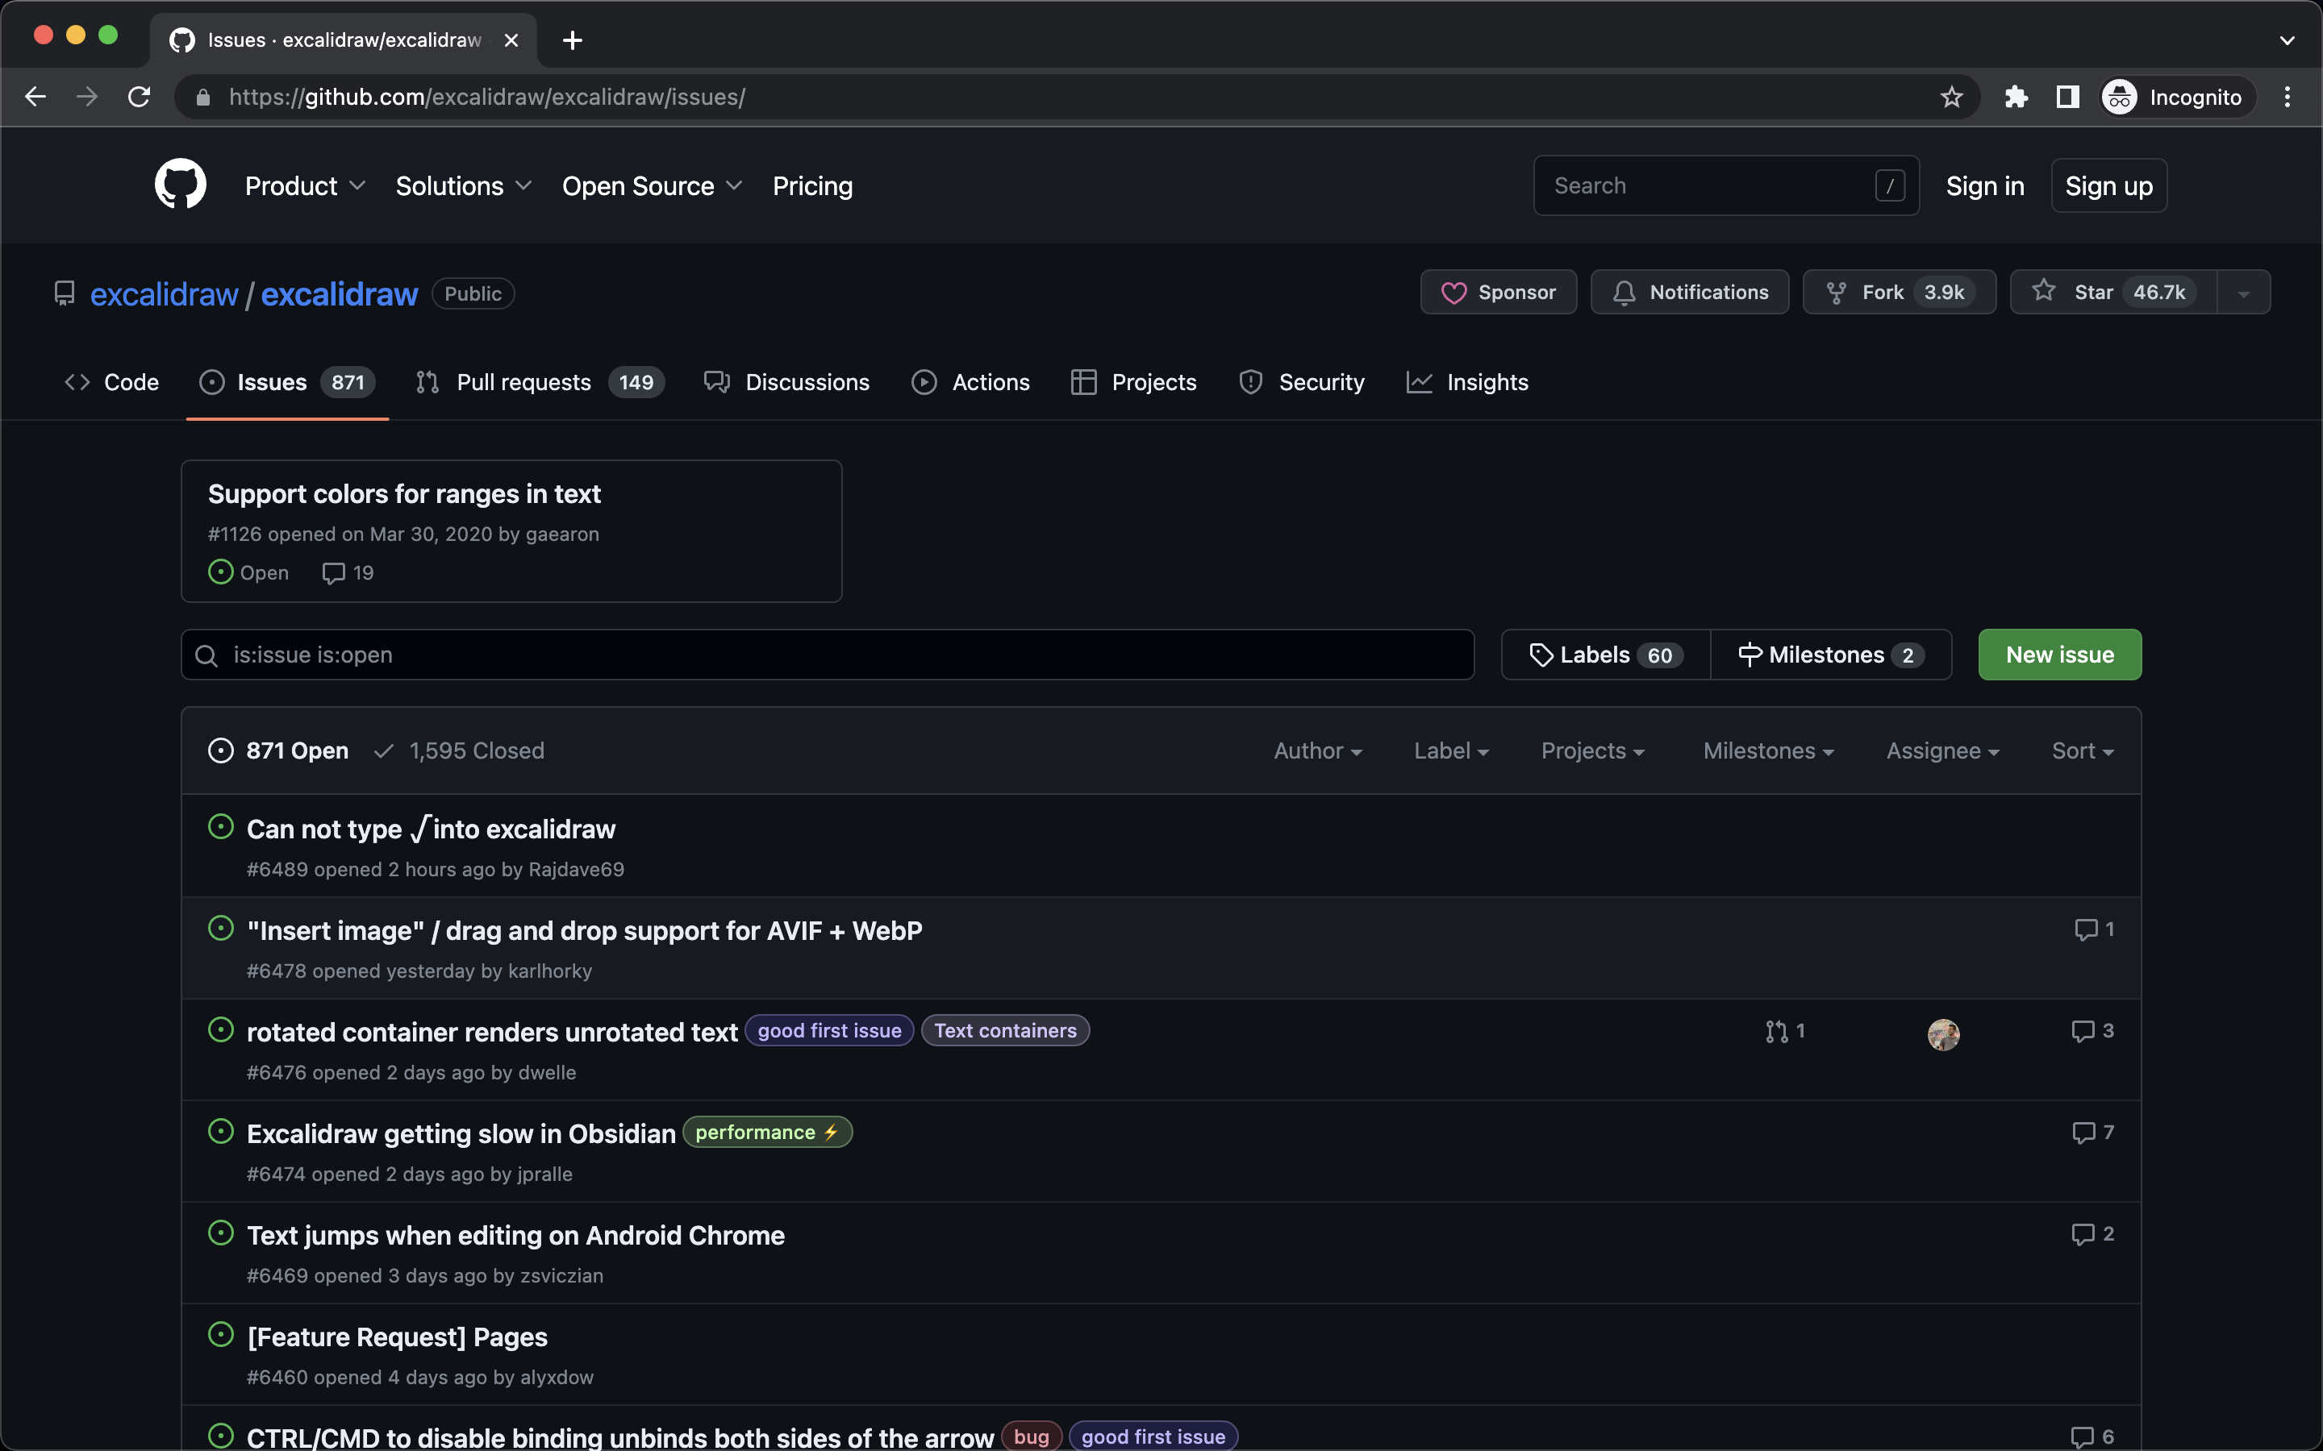Expand the Product menu

305,186
